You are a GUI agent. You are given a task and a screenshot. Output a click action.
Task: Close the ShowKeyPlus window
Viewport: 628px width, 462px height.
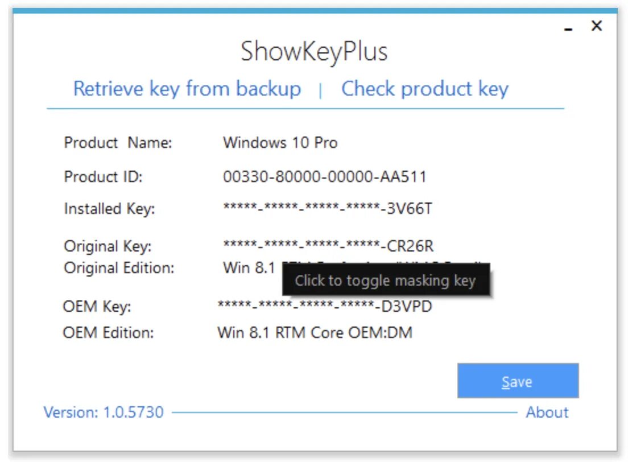point(596,26)
